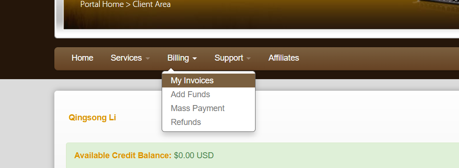Click the laptop image in banner corner
459x168 pixels.
pyautogui.click(x=436, y=6)
